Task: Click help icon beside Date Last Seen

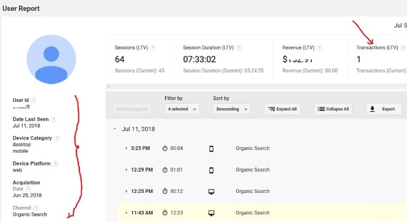Action: [x=53, y=119]
